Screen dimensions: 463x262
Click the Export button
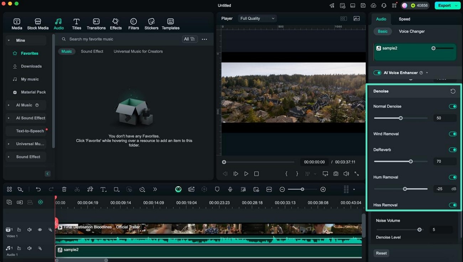click(x=444, y=5)
